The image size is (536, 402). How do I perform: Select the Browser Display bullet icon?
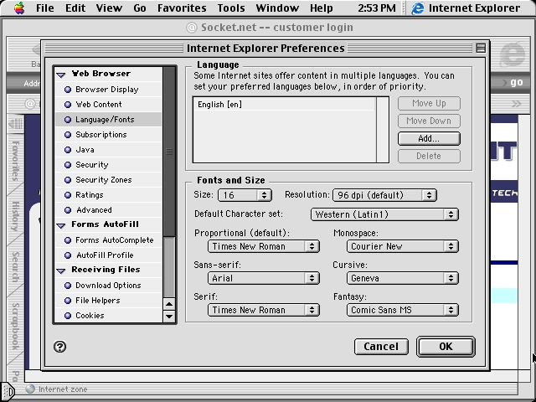pos(68,90)
